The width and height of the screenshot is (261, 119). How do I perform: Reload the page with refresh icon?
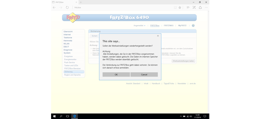tap(67, 7)
